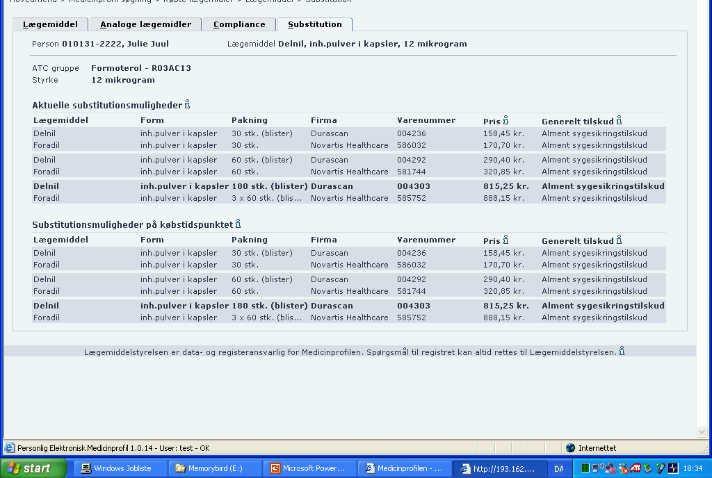712x478 pixels.
Task: Click the mobile phone tray icon
Action: point(661,468)
